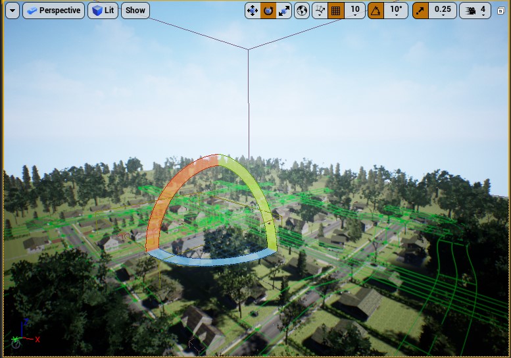
Task: Toggle world/local coordinate system globe
Action: [x=302, y=11]
